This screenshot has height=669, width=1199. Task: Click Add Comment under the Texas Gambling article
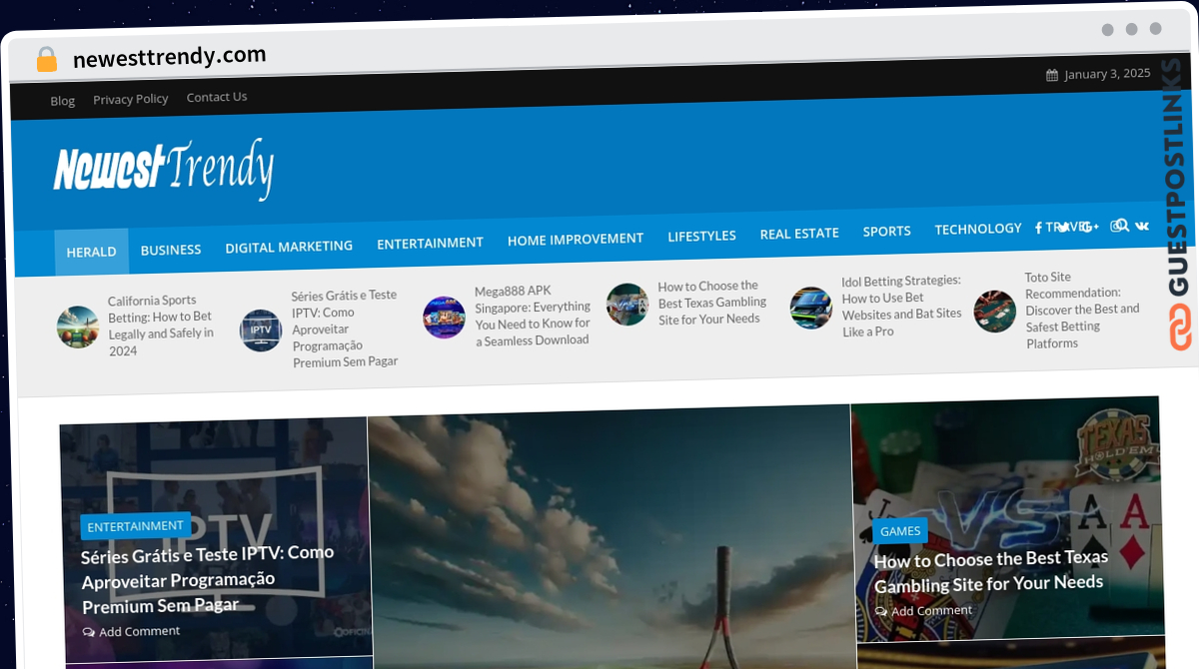point(932,610)
